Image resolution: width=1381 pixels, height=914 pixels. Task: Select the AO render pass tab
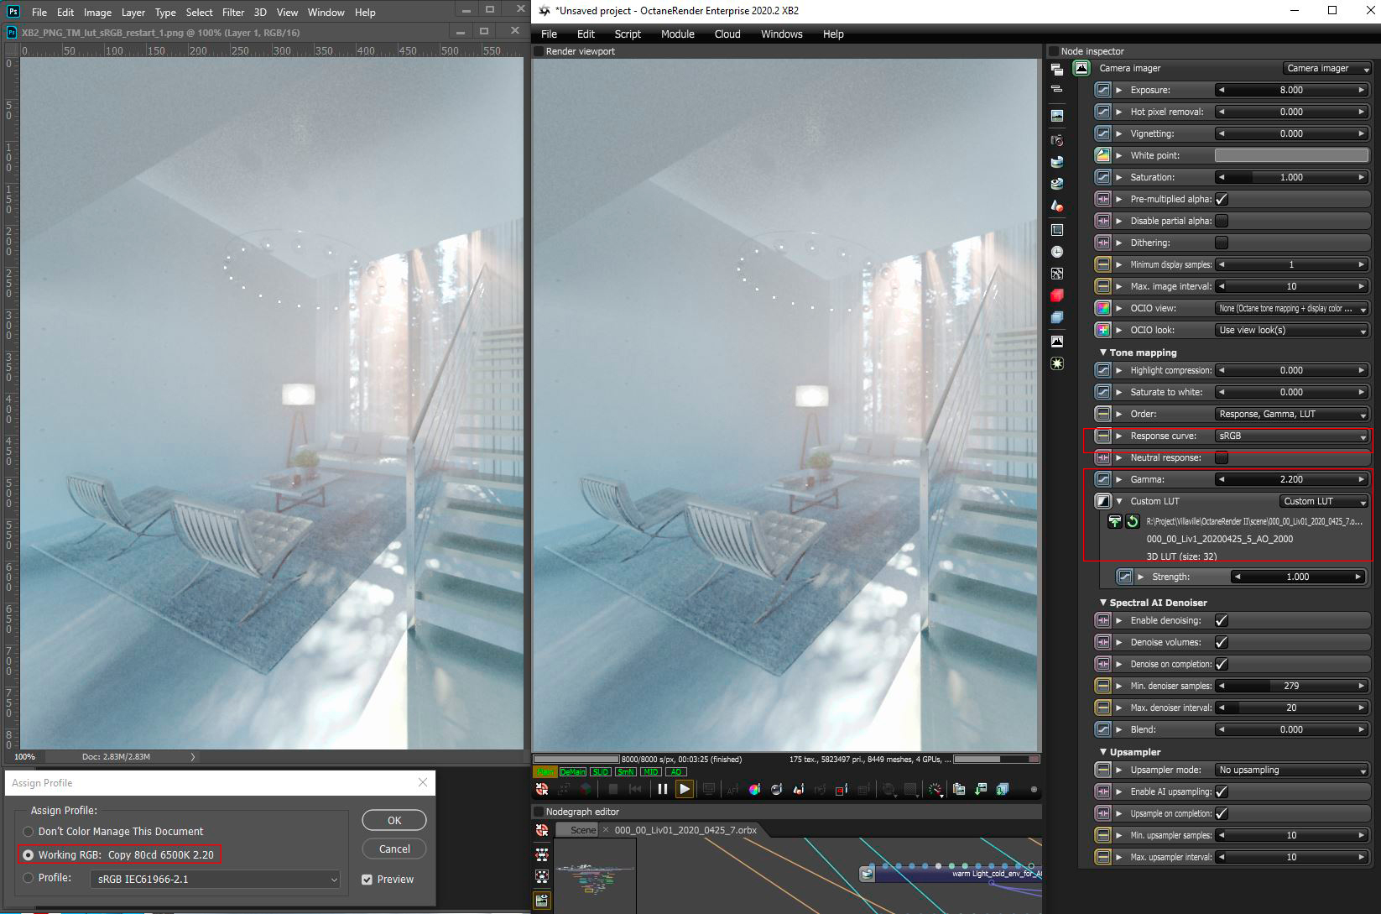point(676,771)
